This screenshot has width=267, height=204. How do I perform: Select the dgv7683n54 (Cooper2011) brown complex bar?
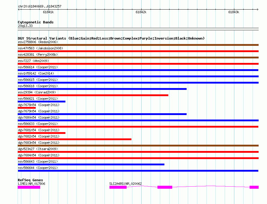coord(138,146)
